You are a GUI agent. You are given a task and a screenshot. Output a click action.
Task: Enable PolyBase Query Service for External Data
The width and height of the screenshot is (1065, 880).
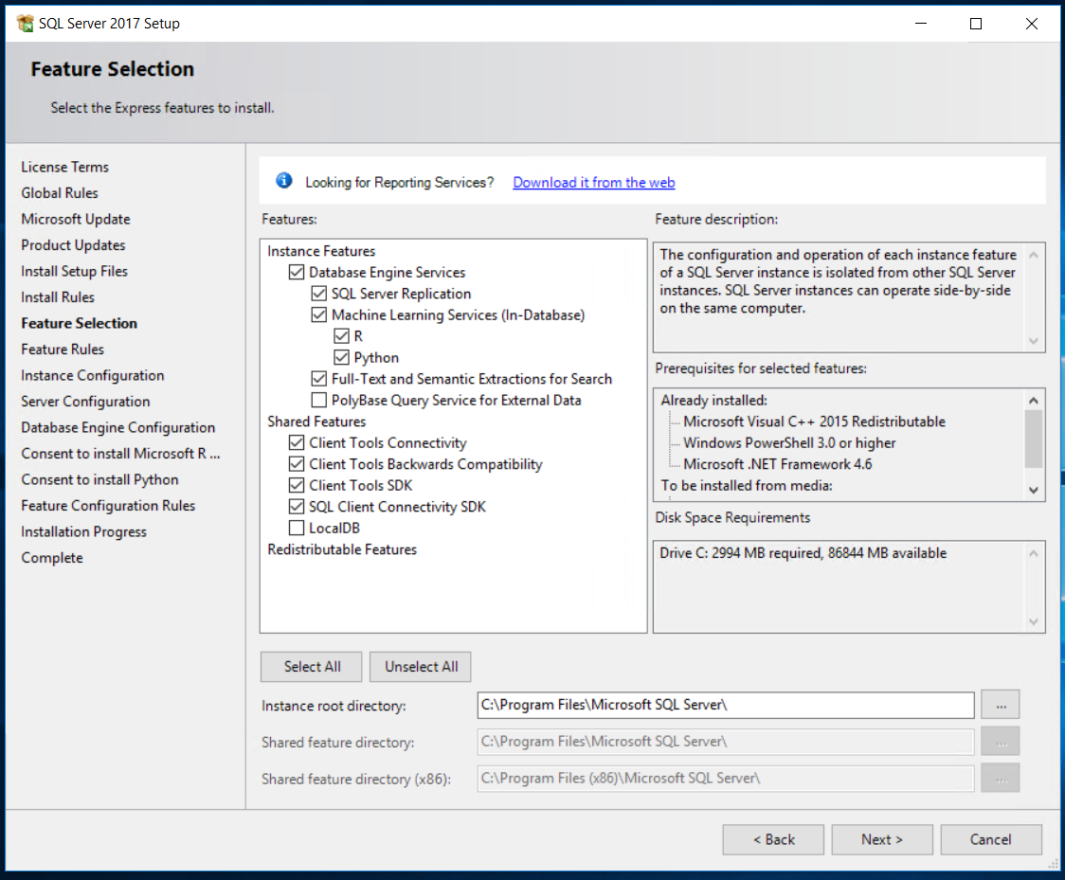click(318, 400)
